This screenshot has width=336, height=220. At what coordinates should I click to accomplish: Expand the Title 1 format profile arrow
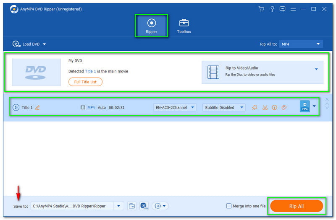314,106
